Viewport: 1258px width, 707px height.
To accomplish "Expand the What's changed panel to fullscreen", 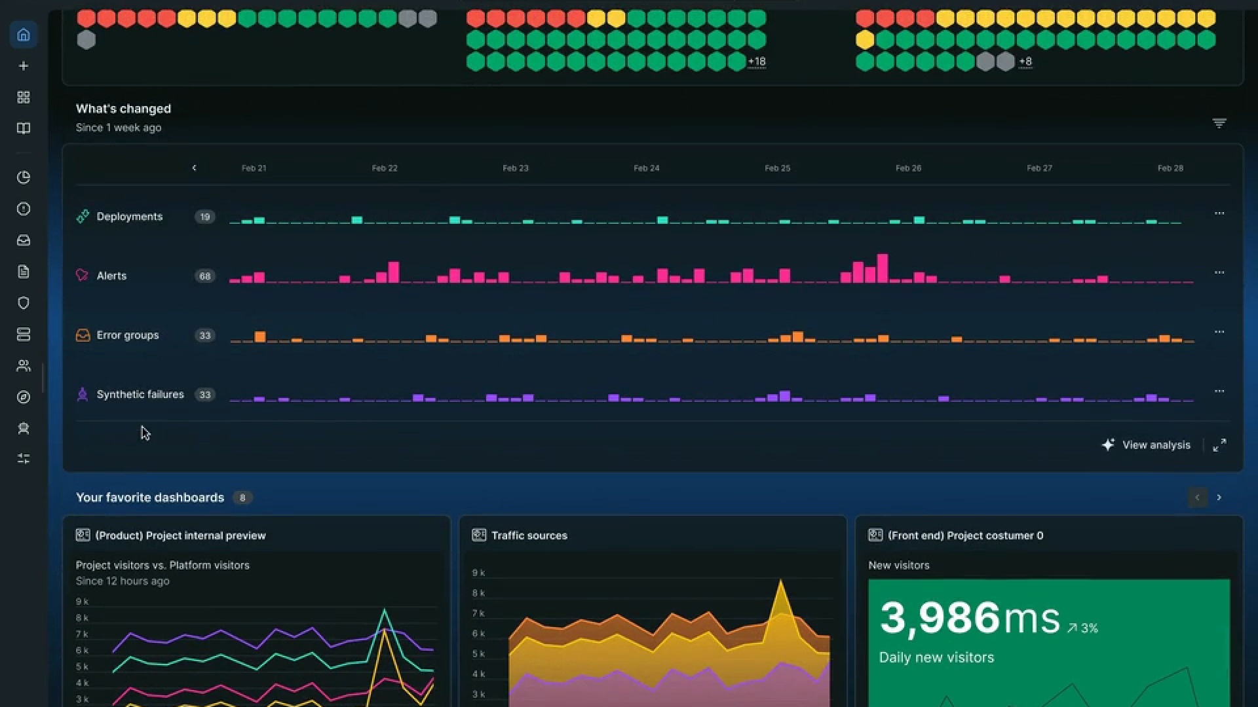I will click(x=1219, y=445).
